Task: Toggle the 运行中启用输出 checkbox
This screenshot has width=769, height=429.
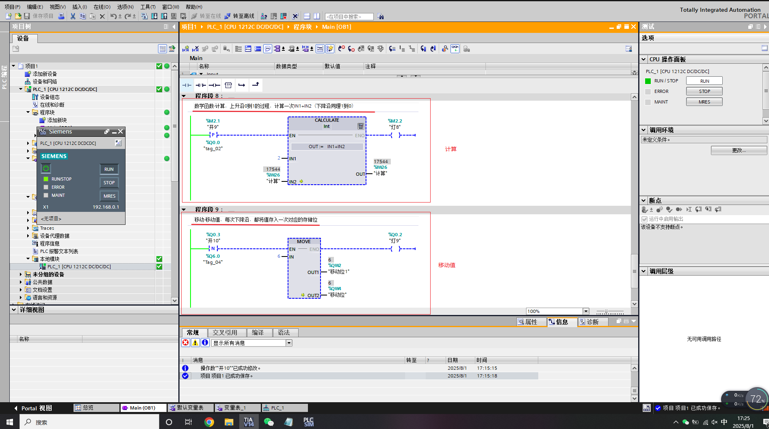Action: pyautogui.click(x=644, y=219)
